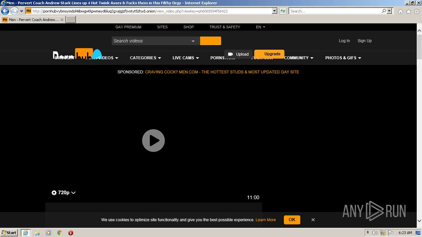Open the IE Tools gear icon

tap(417, 12)
